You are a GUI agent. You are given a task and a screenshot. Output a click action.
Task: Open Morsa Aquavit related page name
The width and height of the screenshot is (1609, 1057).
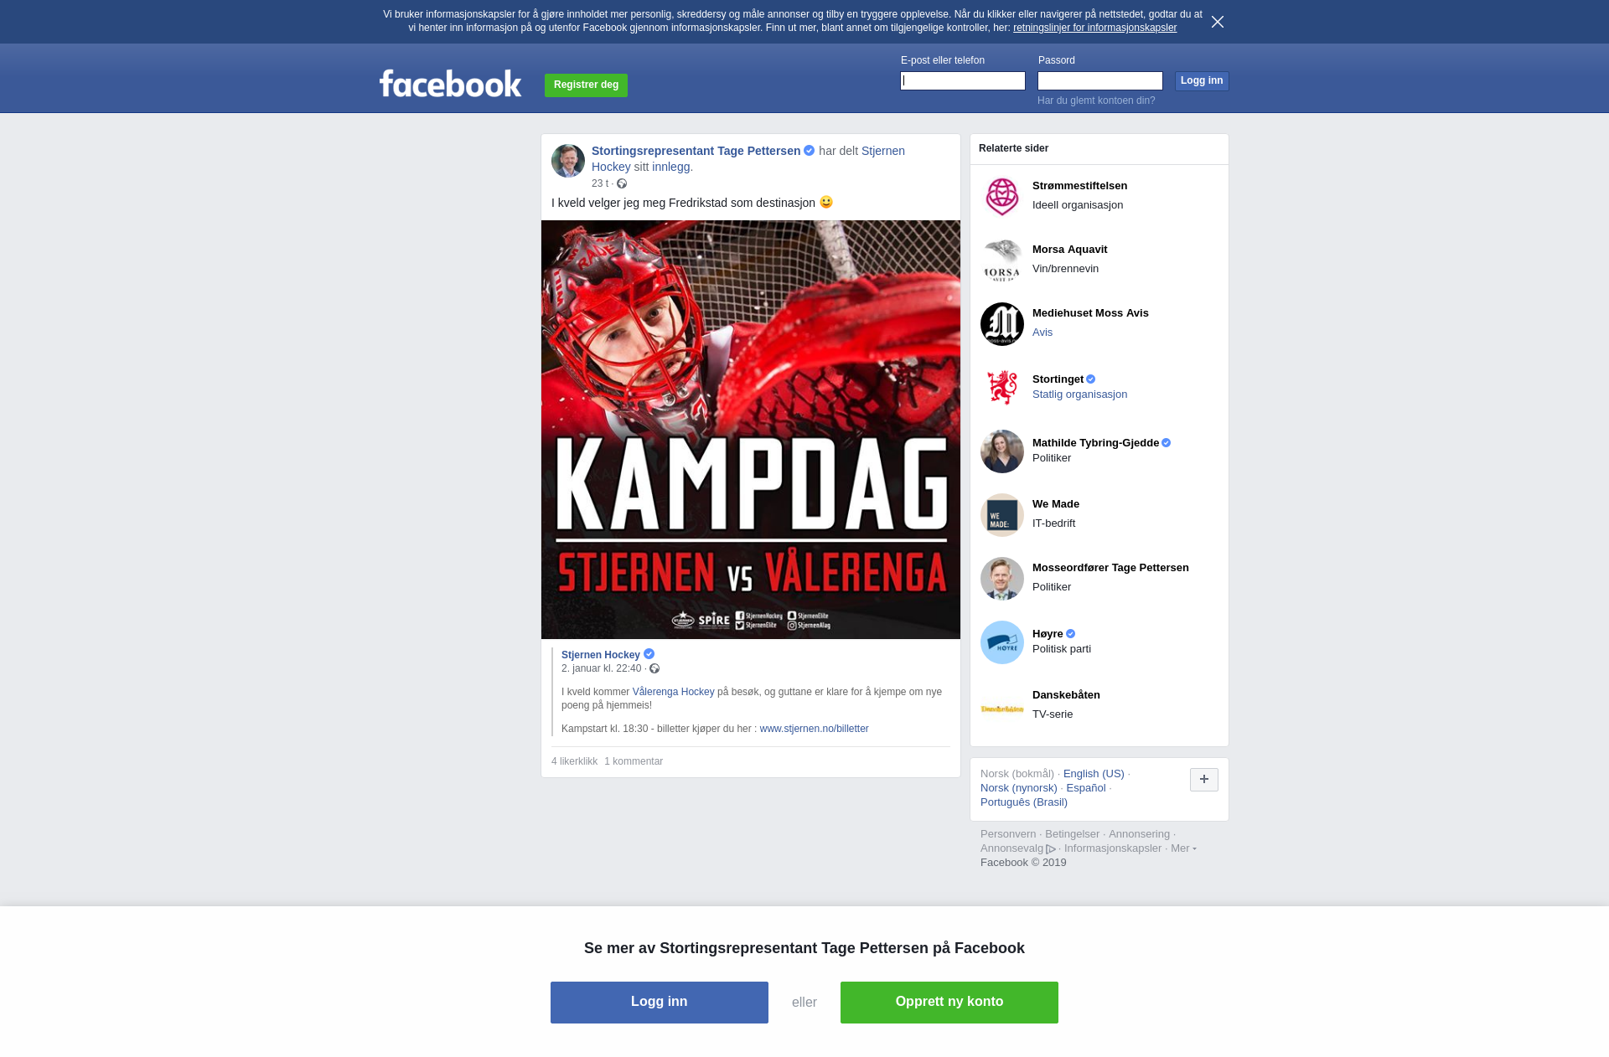click(1069, 250)
